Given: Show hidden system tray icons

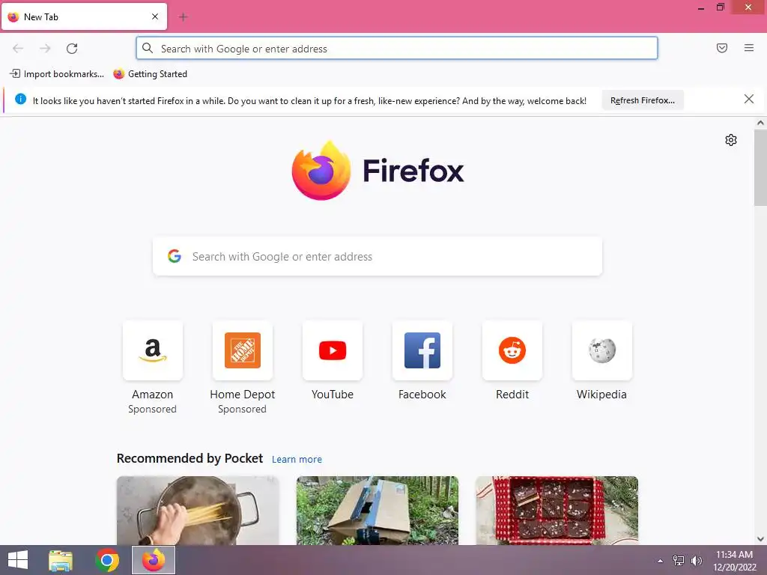Looking at the screenshot, I should pyautogui.click(x=660, y=561).
